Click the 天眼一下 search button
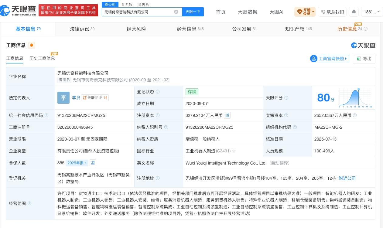 193,12
